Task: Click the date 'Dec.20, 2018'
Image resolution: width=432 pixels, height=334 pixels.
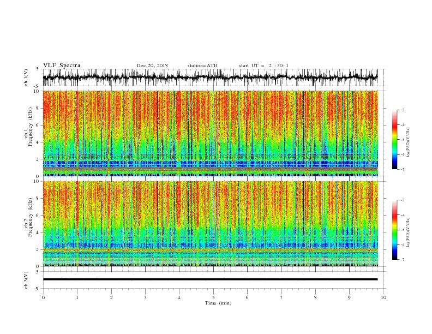Action: click(152, 65)
